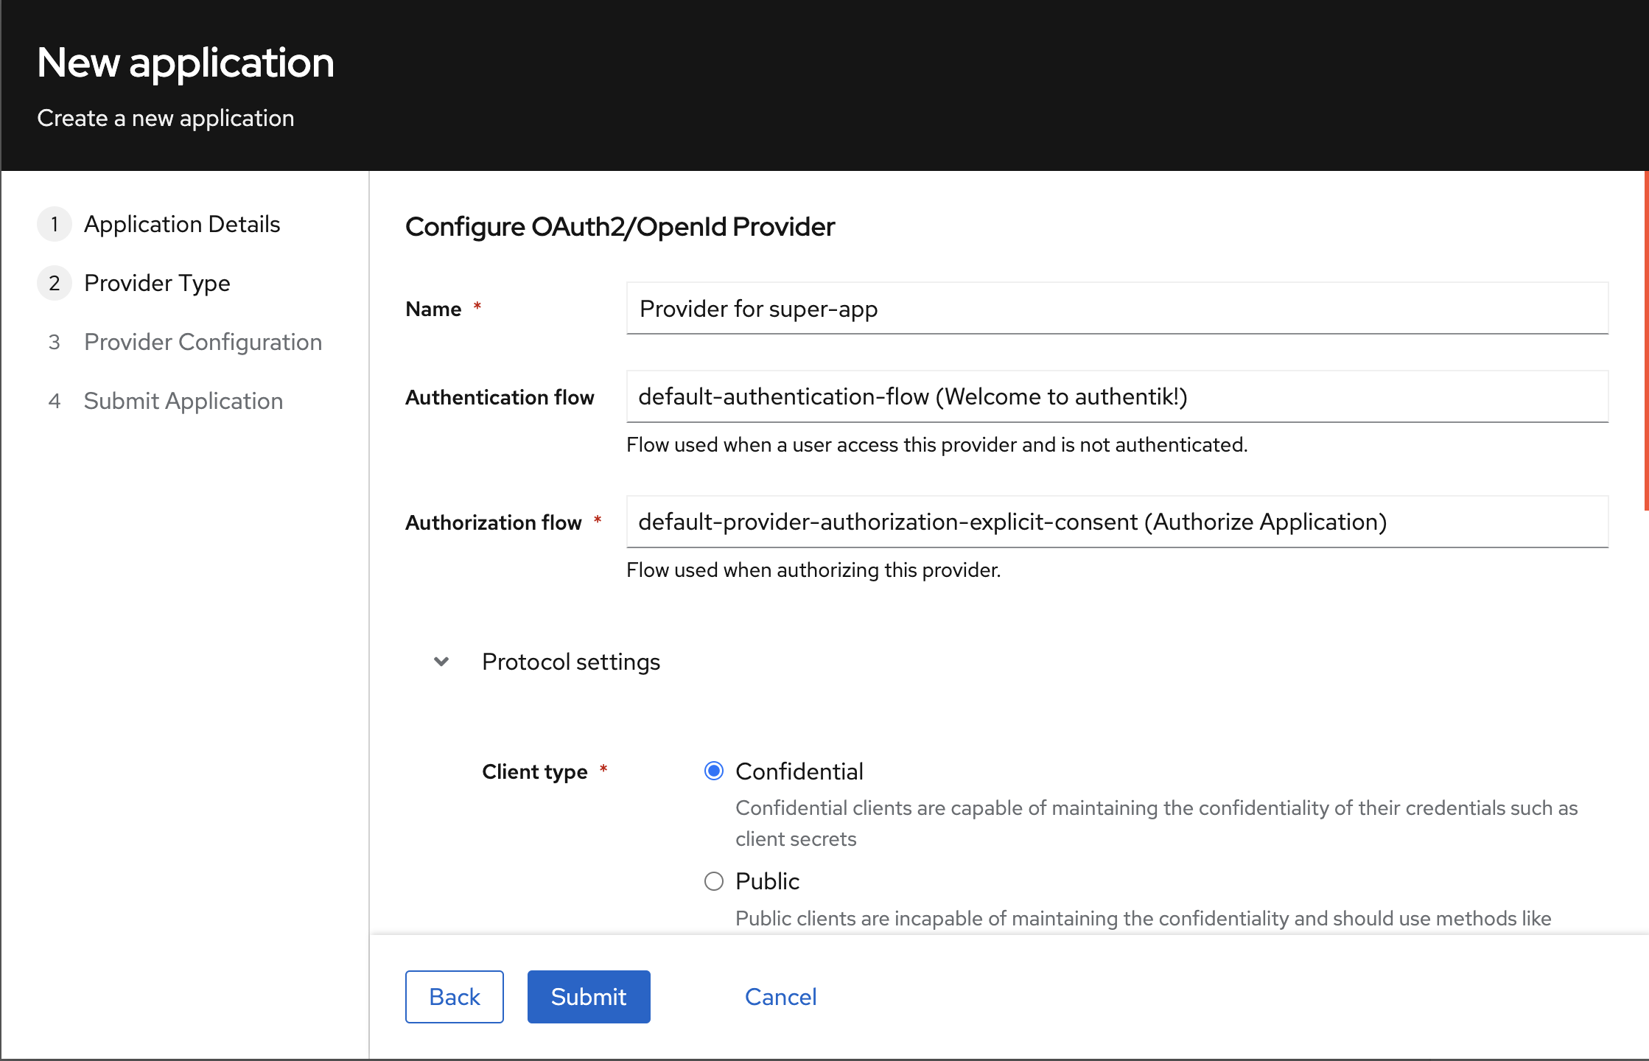Jump to Submit Application step
The image size is (1649, 1061).
pos(183,401)
